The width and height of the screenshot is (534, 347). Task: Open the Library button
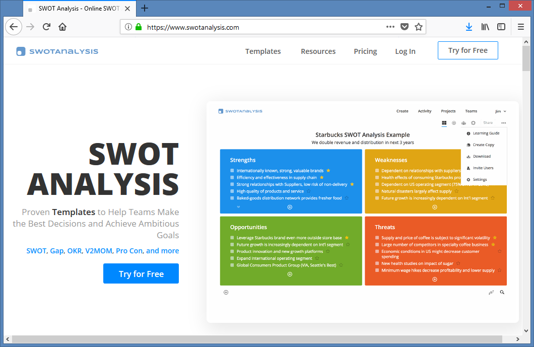coord(485,27)
